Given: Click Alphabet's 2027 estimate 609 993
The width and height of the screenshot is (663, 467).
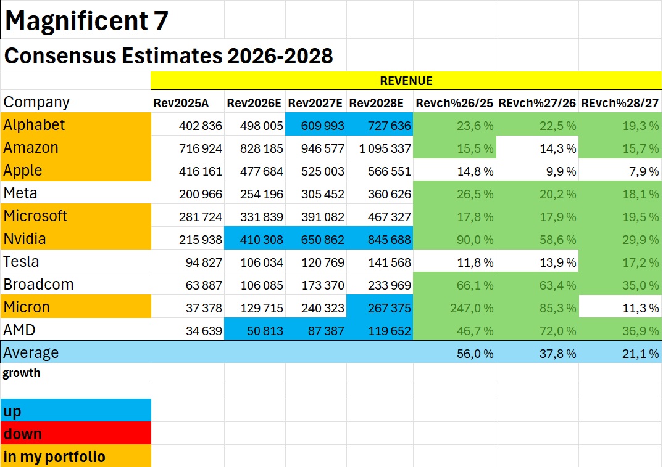Looking at the screenshot, I should 316,125.
